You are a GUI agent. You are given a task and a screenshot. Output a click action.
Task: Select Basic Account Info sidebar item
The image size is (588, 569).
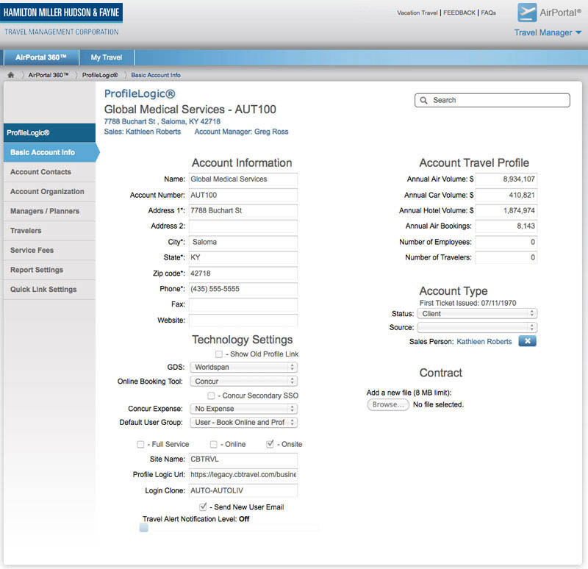[x=51, y=153]
